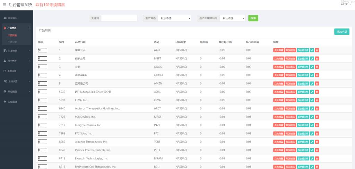Click the trash icon for the GOOGL row
Image resolution: width=355 pixels, height=169 pixels.
[x=317, y=75]
